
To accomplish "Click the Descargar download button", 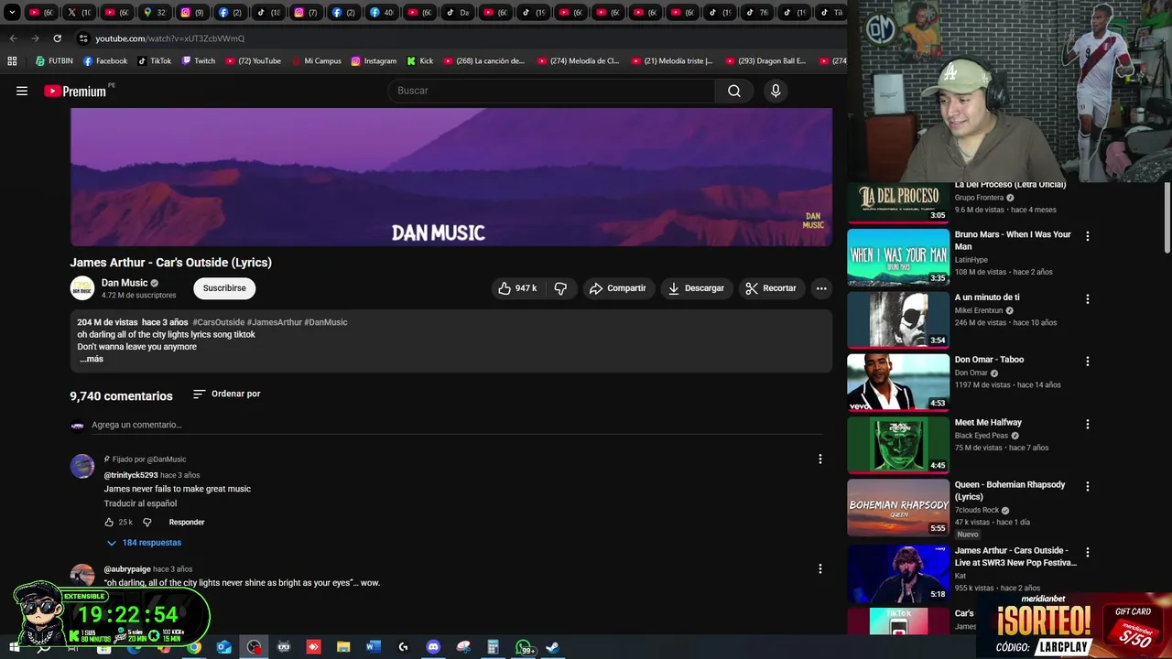I will coord(696,288).
